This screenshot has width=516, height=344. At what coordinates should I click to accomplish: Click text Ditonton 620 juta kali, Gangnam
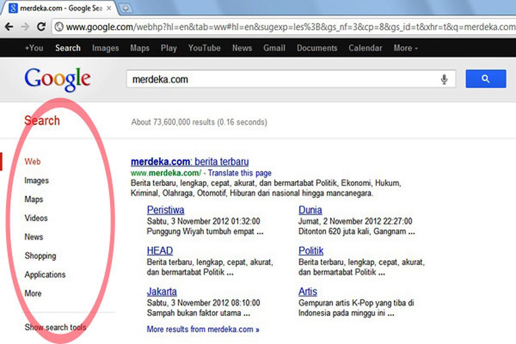pyautogui.click(x=357, y=232)
